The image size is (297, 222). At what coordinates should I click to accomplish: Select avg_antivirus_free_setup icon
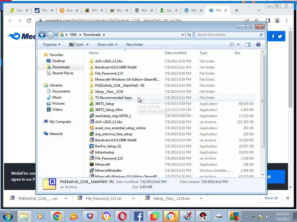click(91, 134)
